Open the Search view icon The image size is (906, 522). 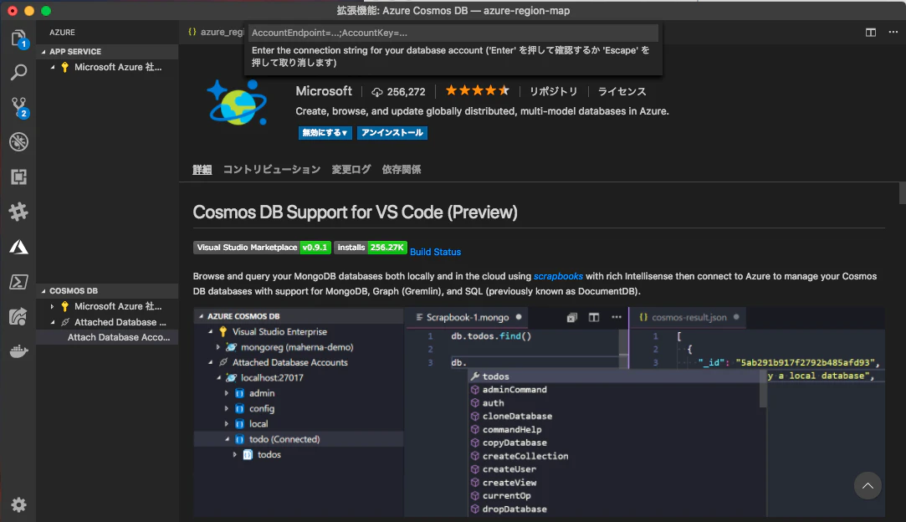click(18, 72)
